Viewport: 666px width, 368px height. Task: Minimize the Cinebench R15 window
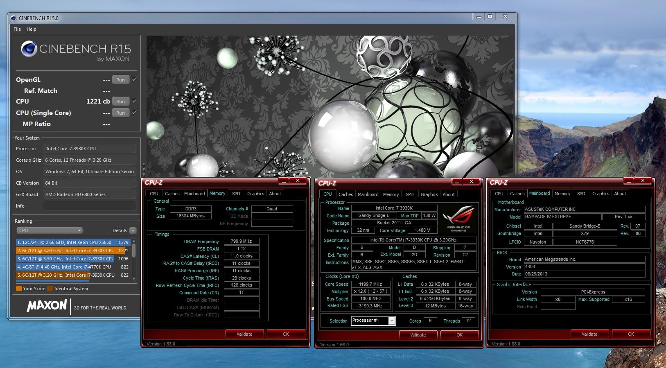tap(479, 17)
